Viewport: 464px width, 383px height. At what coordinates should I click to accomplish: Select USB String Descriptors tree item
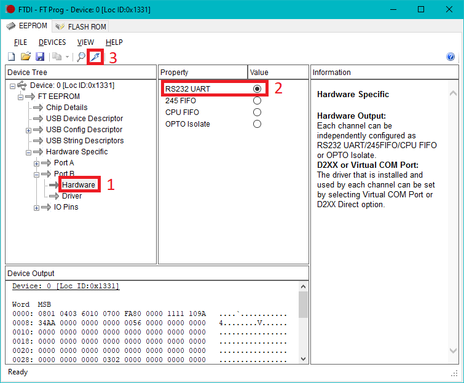click(85, 141)
